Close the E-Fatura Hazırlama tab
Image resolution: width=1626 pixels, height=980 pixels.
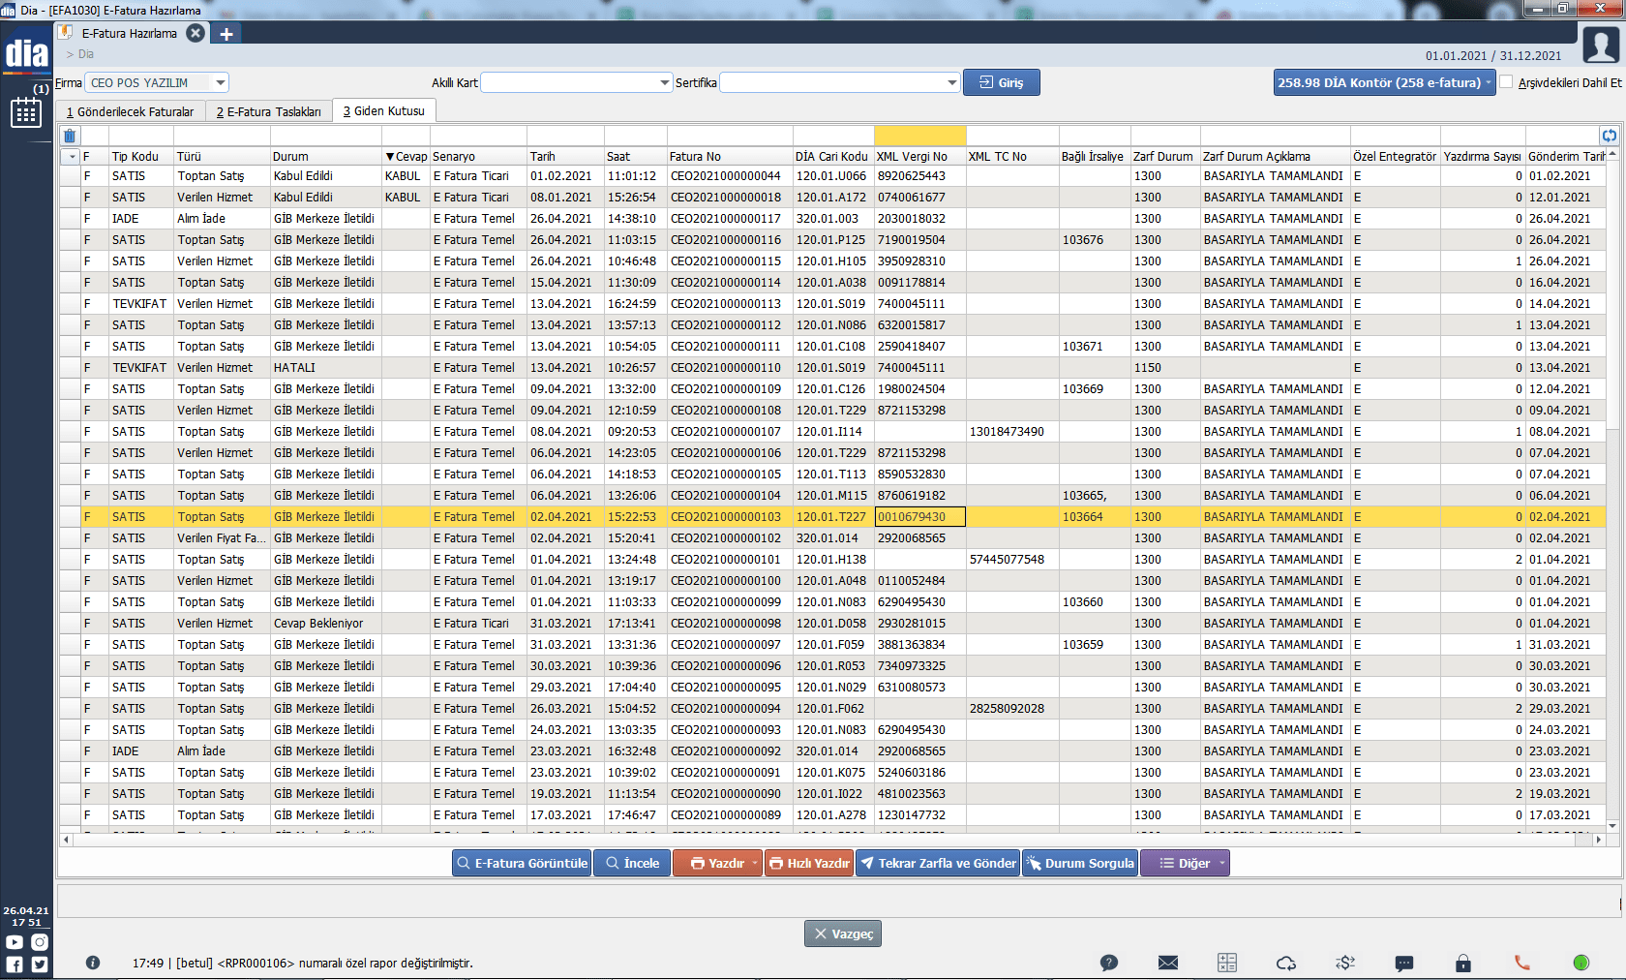[x=196, y=33]
